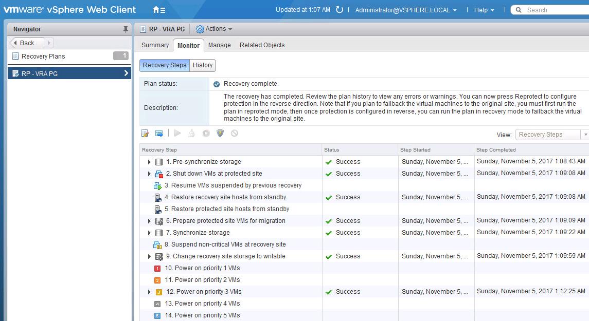Click the 'RP - VRA PG' object title
Screen dimensions: 589x321
(x=167, y=29)
